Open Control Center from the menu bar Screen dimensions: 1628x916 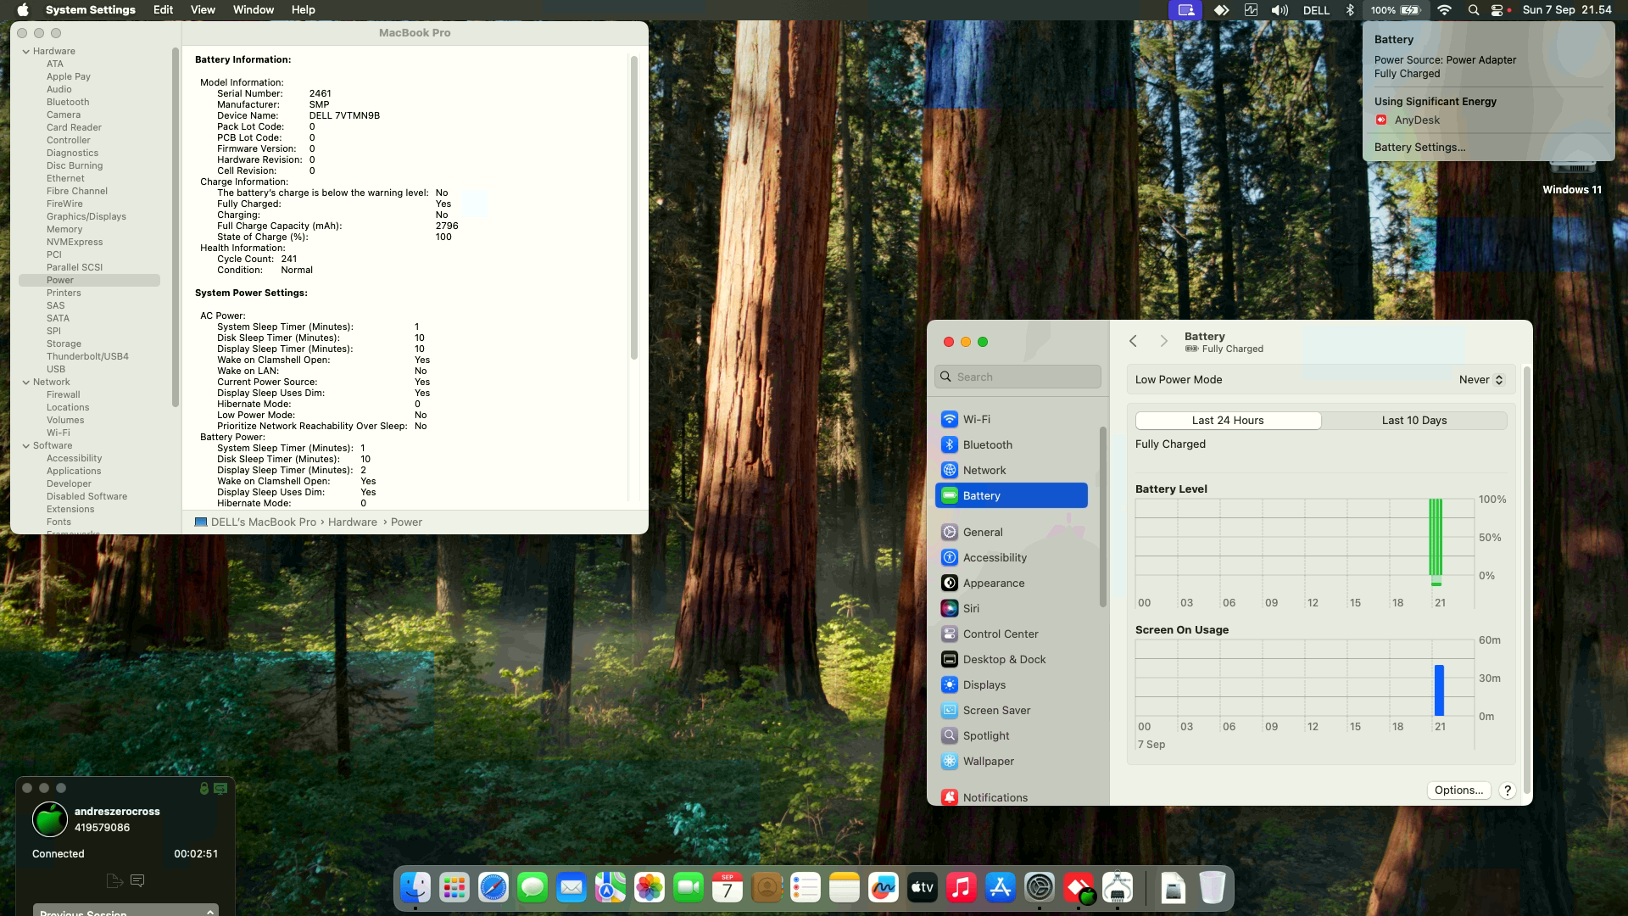click(x=1498, y=10)
